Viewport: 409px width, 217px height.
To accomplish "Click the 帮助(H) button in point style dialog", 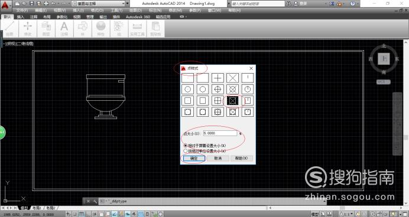I will [242, 158].
